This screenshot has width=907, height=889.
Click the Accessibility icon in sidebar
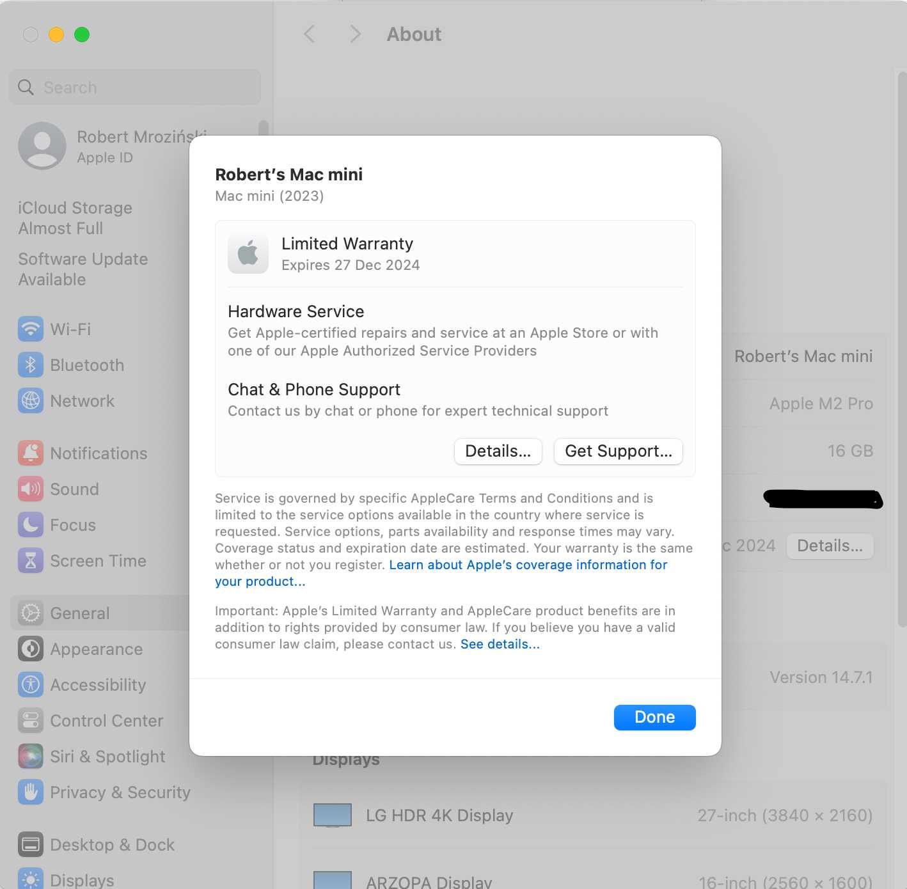click(31, 685)
